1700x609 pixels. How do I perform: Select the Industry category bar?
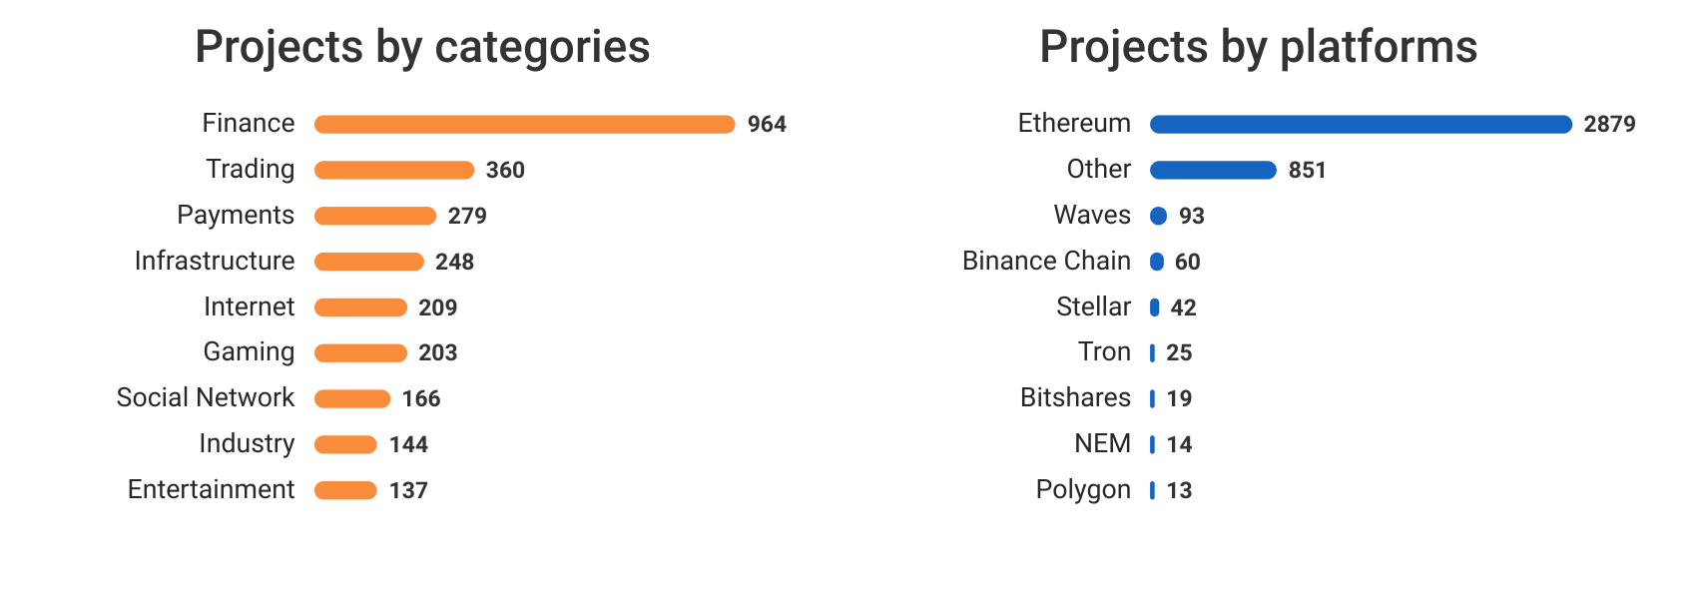tap(345, 444)
